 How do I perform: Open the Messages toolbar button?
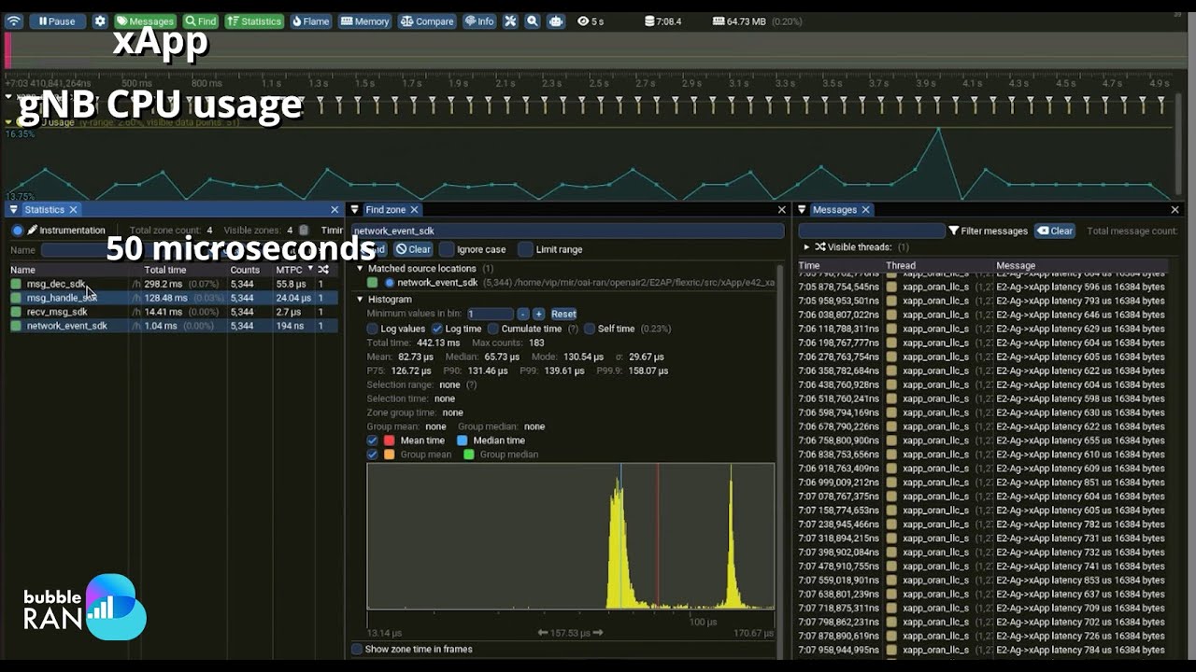pos(145,21)
